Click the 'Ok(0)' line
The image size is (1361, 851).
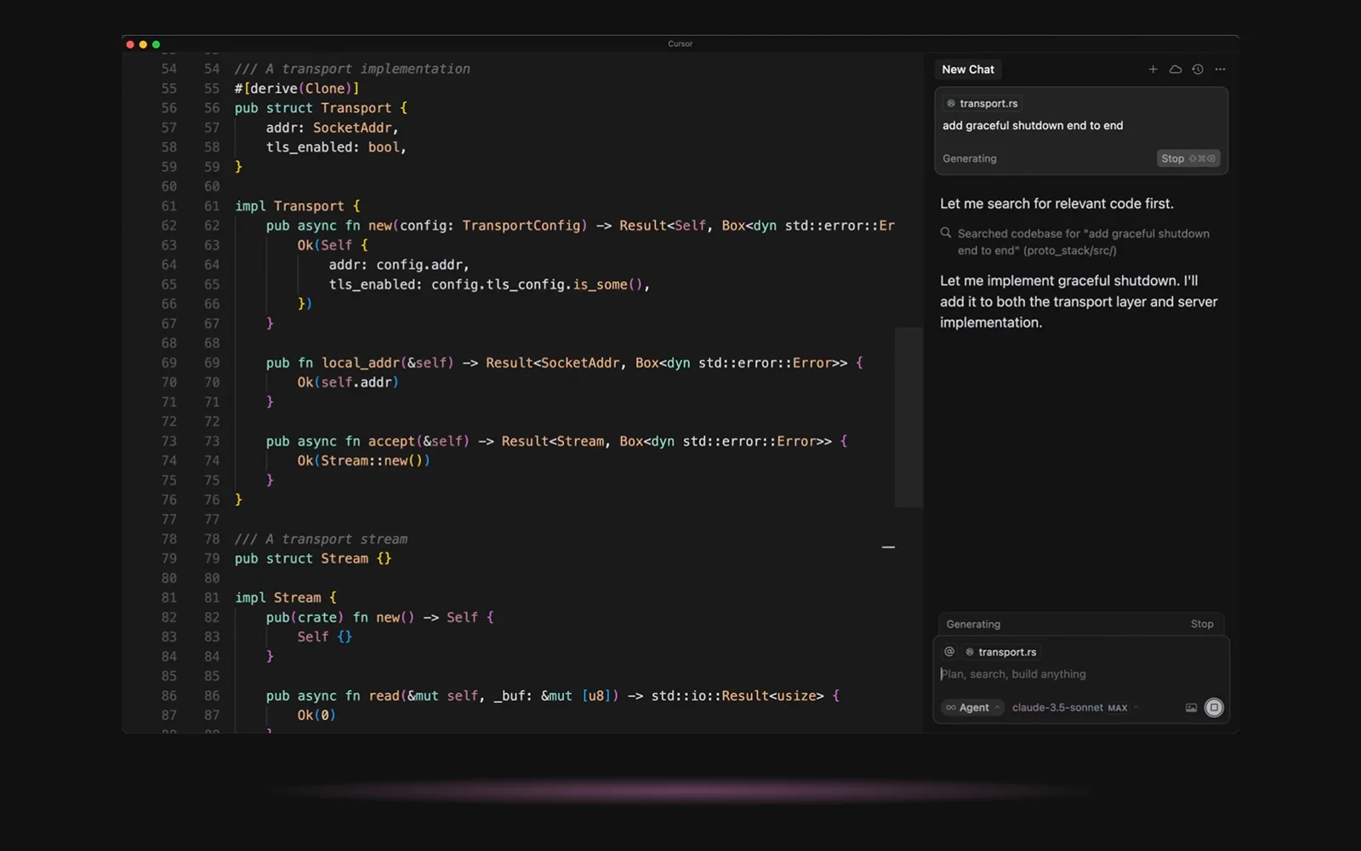316,715
